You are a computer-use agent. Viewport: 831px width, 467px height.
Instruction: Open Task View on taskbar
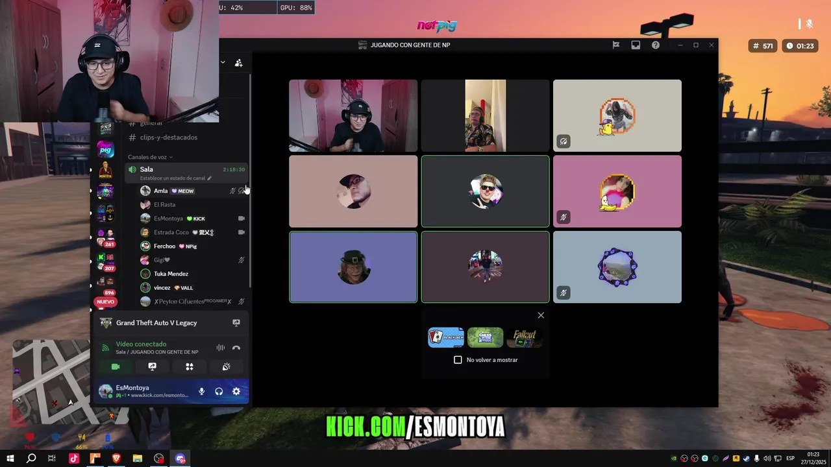click(52, 459)
